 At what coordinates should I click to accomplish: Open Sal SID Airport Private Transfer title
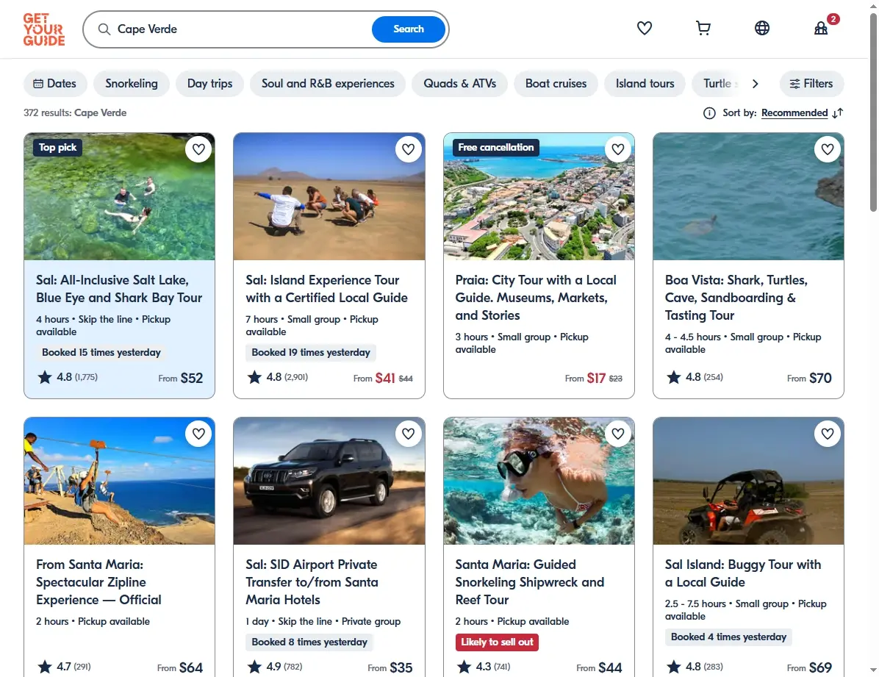312,581
